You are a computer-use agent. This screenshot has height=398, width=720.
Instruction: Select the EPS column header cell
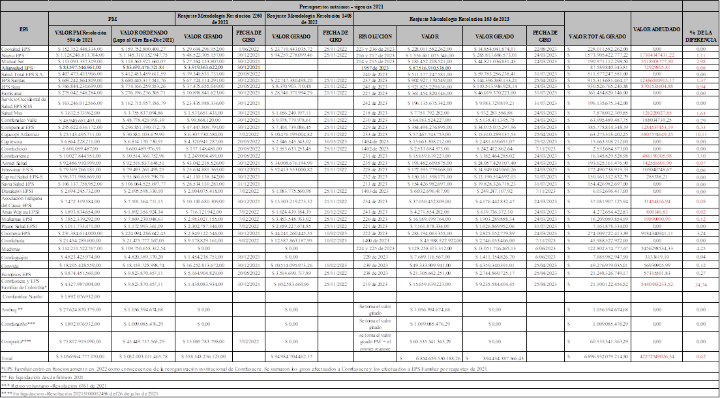click(24, 29)
